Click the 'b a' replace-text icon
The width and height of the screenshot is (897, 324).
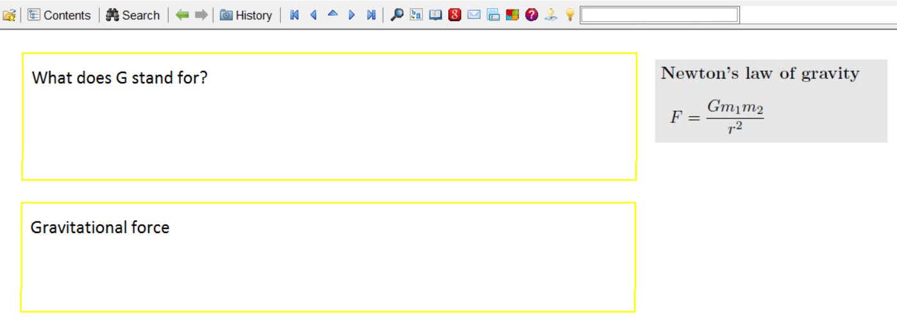[416, 15]
